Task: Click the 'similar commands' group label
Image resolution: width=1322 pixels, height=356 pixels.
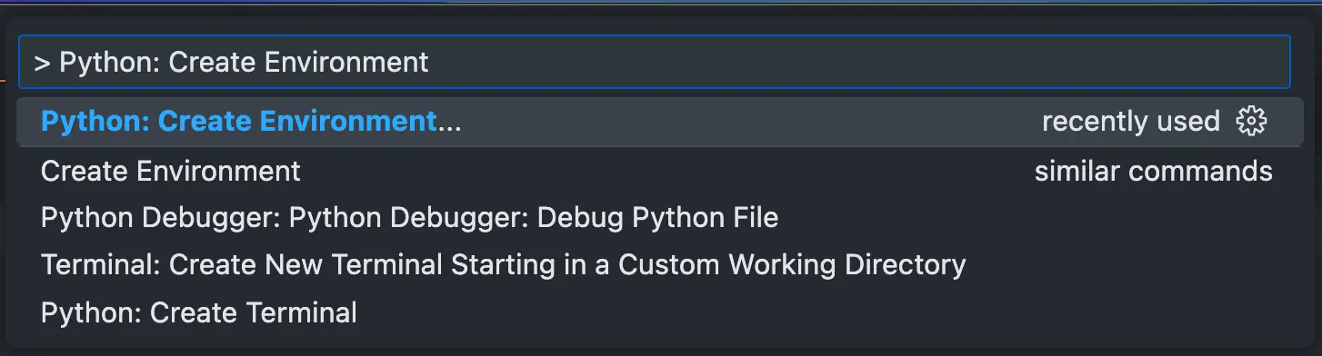Action: (1153, 170)
